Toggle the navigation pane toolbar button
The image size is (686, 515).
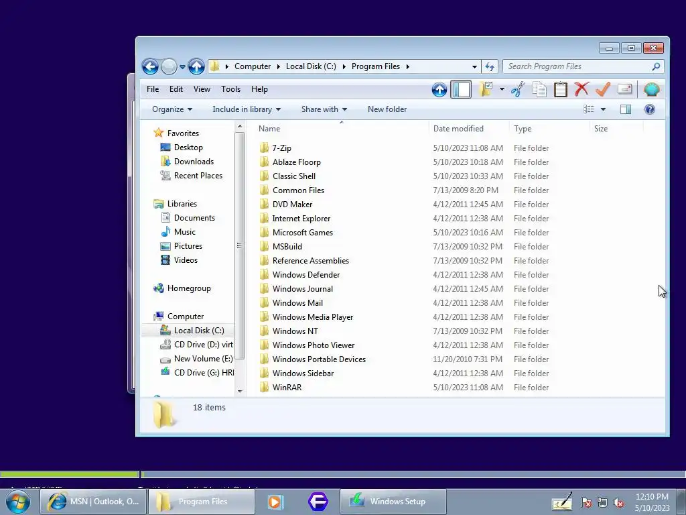(461, 89)
